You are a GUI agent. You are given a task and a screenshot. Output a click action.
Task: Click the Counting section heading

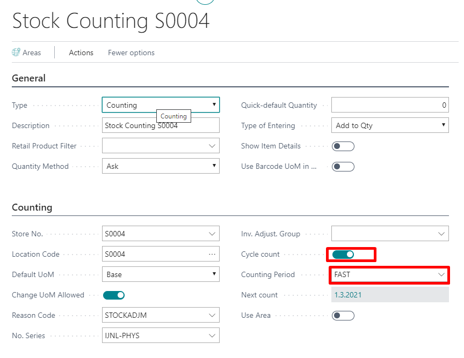32,207
